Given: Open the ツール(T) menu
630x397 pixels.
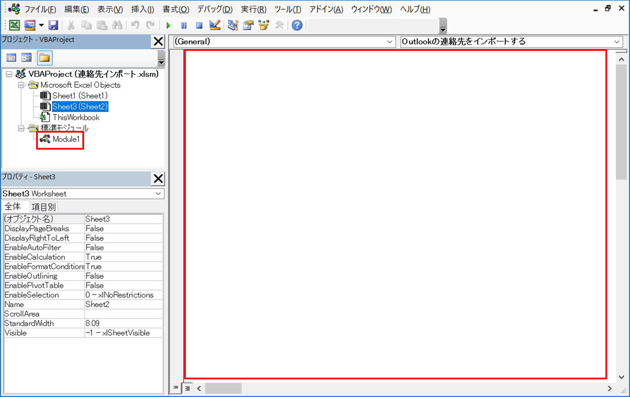Looking at the screenshot, I should coord(288,9).
